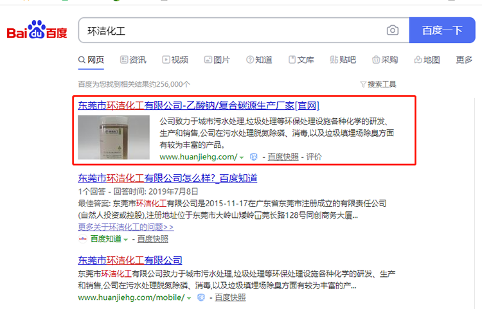Expand the arrow next to 百度知道
Viewport: 482px width, 309px height.
click(126, 239)
